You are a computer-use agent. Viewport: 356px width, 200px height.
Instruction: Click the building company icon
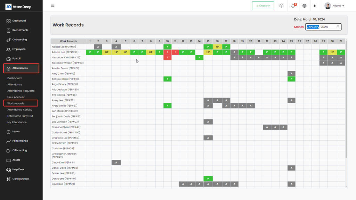coord(315,6)
